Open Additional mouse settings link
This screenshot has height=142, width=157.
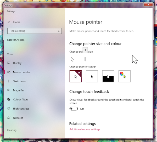coord(85,129)
